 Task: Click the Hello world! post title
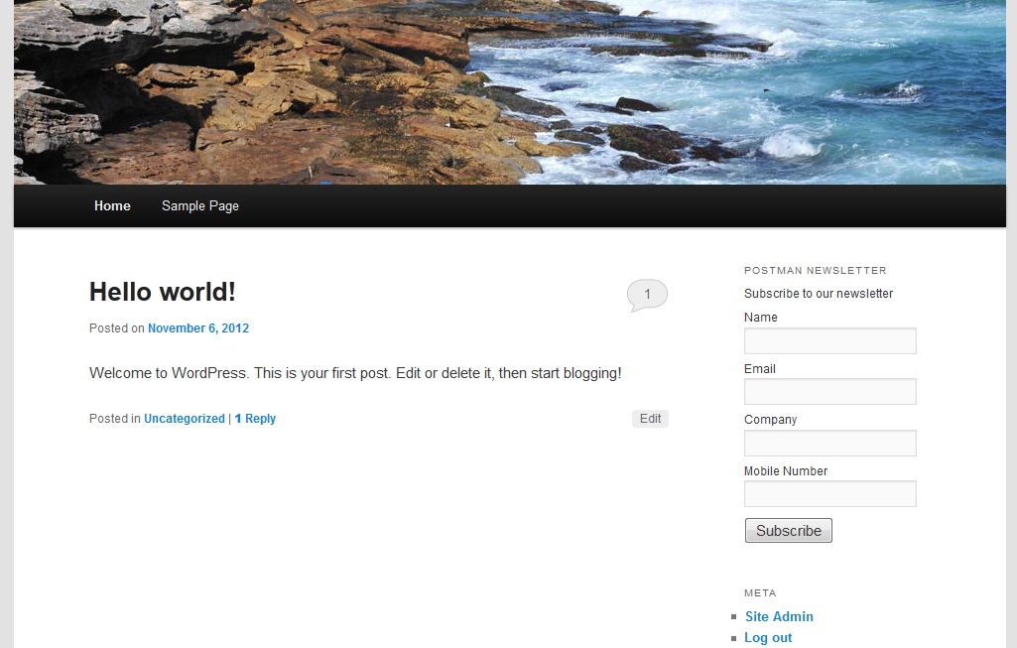162,292
